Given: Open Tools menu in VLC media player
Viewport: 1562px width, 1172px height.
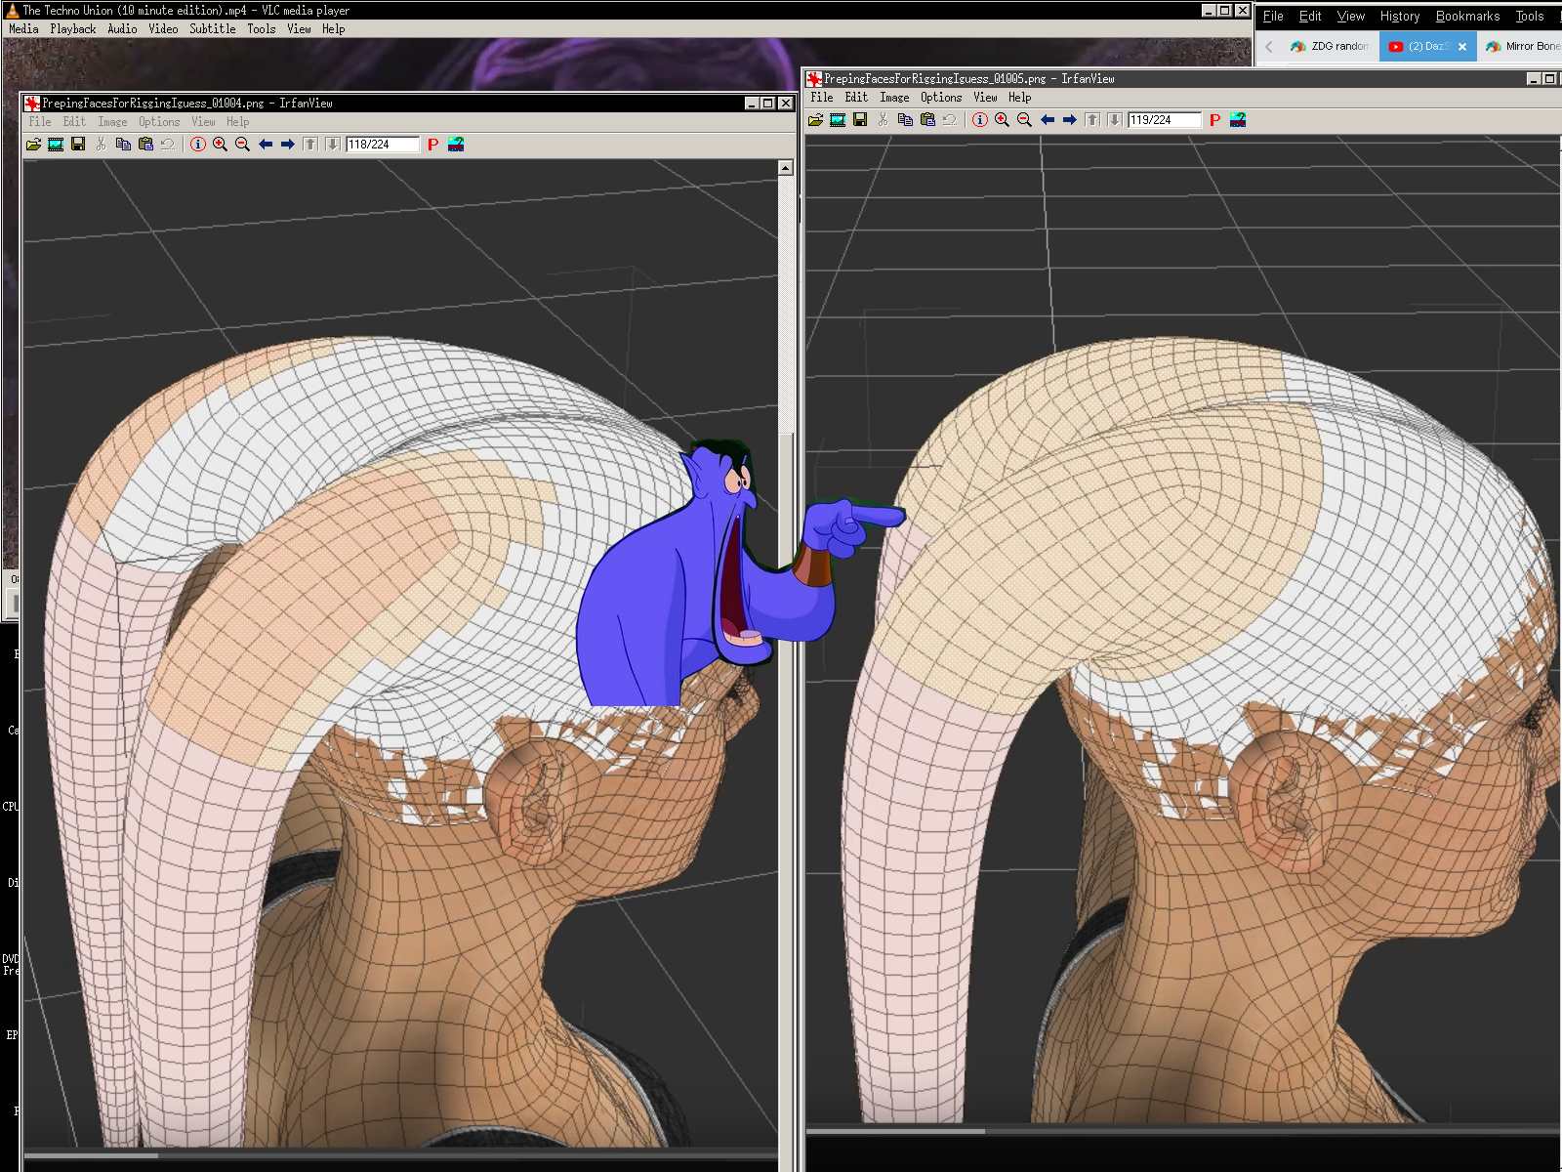Looking at the screenshot, I should (261, 29).
